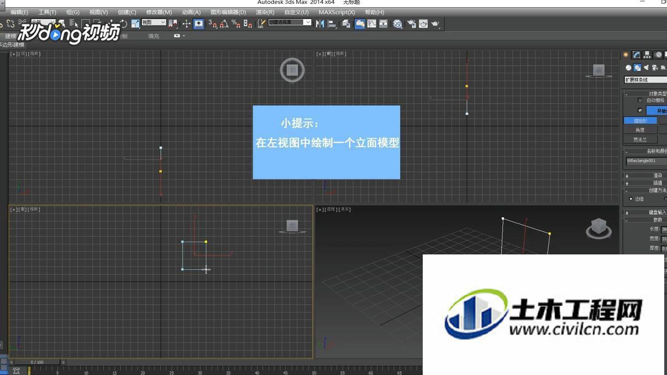Click the perspective viewport ViewCube
Viewport: 667px width, 375px height.
[x=598, y=227]
